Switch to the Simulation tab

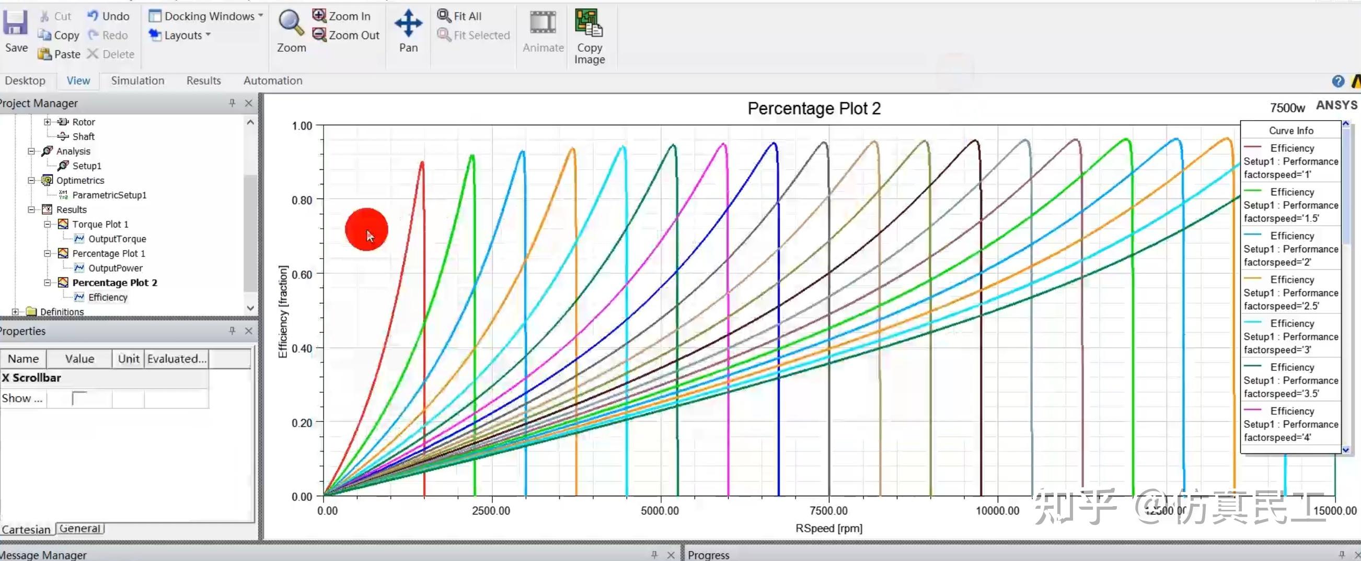[137, 80]
